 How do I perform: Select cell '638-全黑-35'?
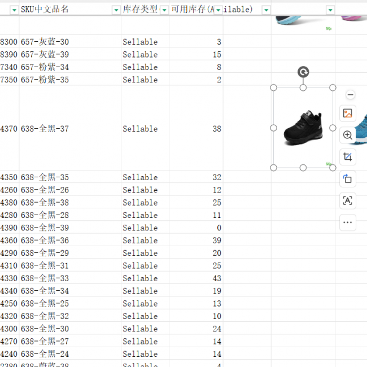[70, 177]
